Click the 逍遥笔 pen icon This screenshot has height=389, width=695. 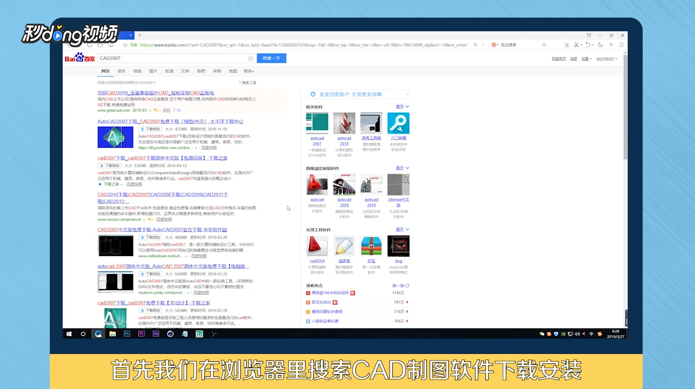click(344, 246)
